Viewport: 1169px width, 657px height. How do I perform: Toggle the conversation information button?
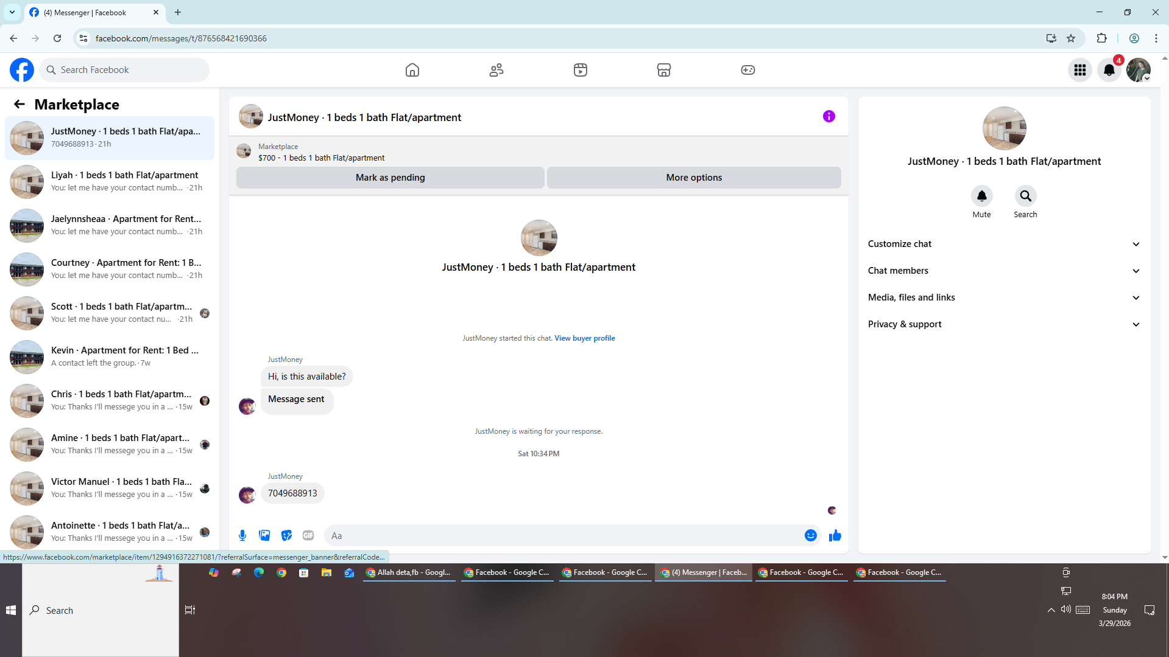[829, 116]
